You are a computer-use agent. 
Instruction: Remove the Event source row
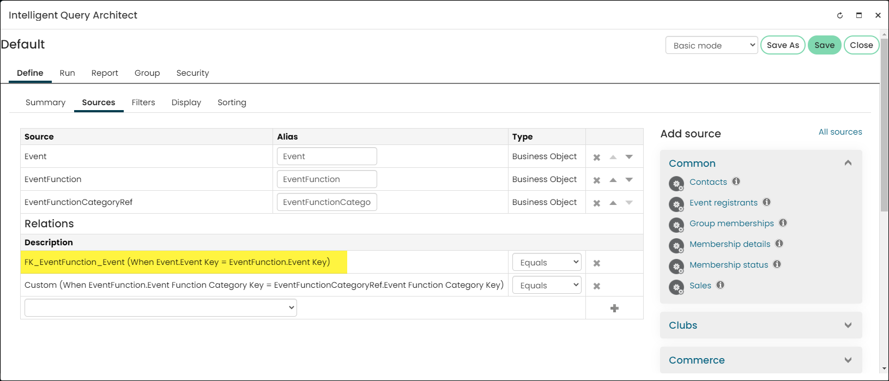(597, 158)
